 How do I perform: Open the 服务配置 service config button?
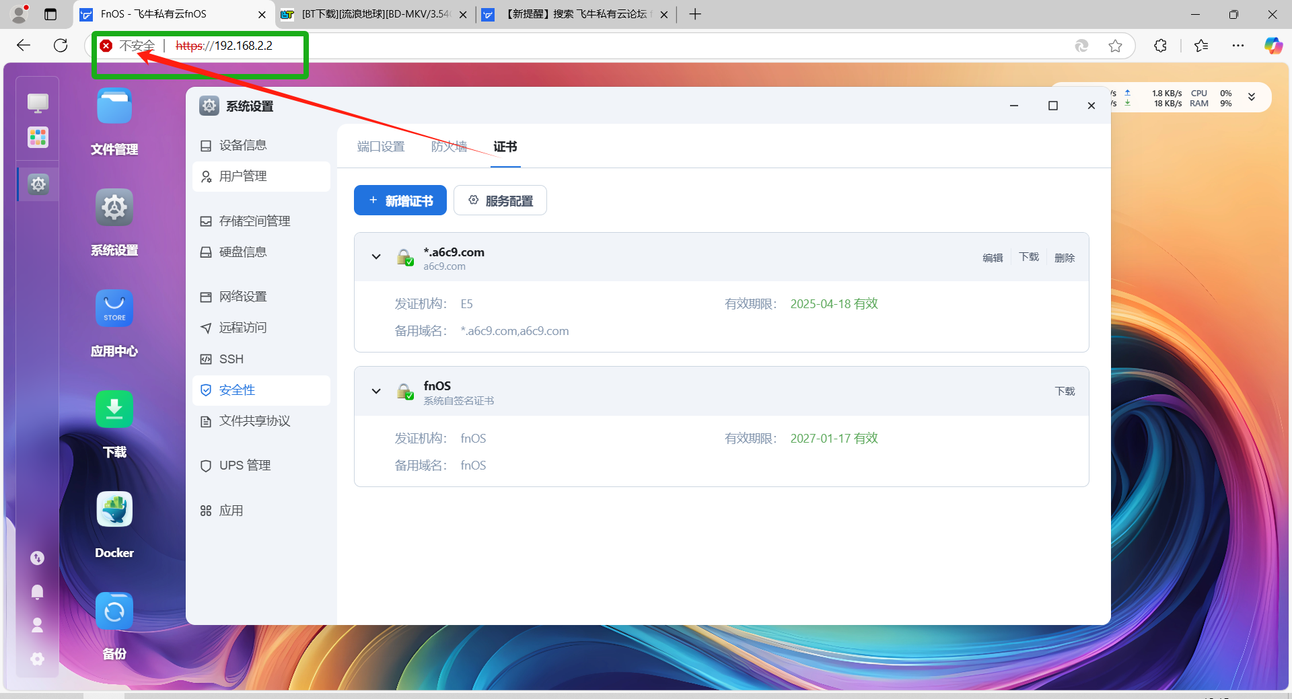click(x=500, y=200)
